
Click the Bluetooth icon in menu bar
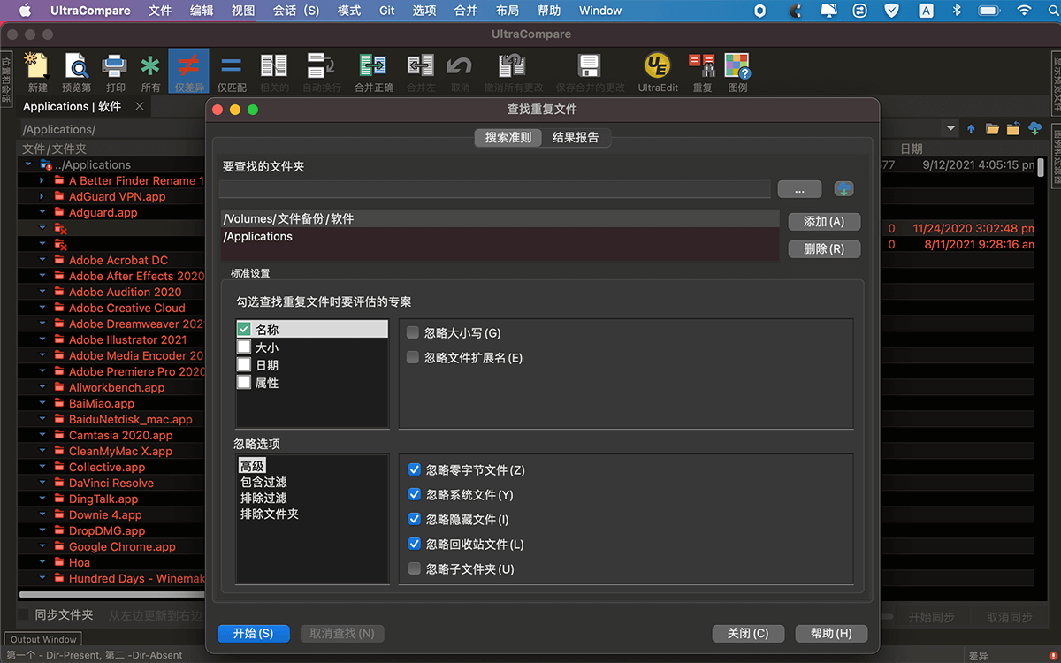[956, 11]
